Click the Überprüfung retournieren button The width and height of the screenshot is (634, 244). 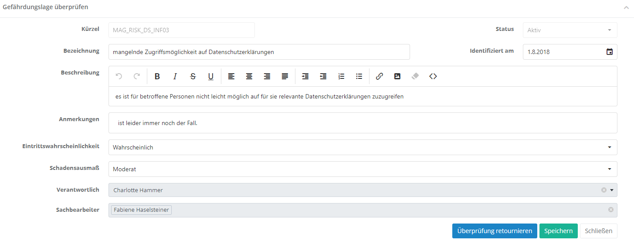pyautogui.click(x=495, y=231)
